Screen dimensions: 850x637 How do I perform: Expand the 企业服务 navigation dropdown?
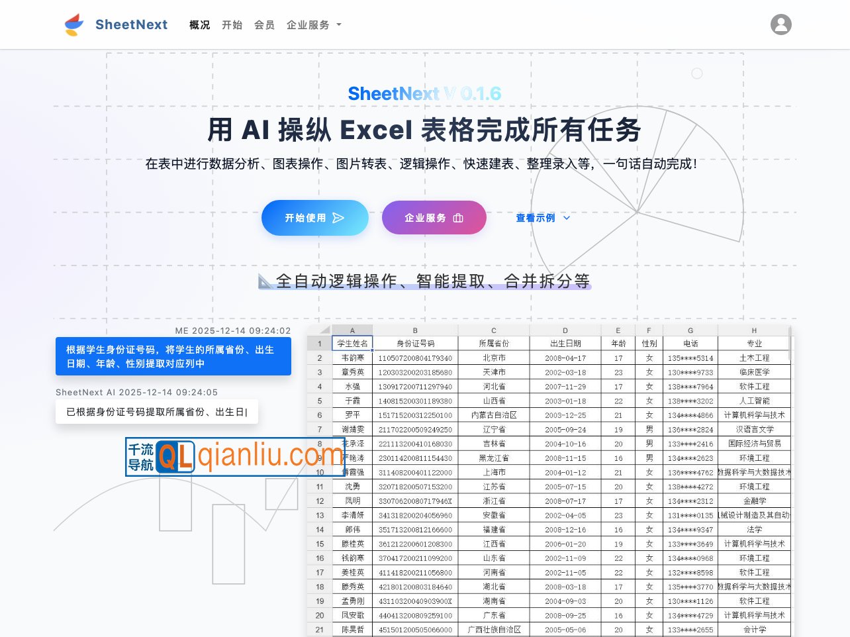click(308, 24)
